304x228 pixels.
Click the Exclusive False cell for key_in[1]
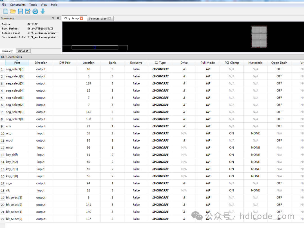[136, 169]
